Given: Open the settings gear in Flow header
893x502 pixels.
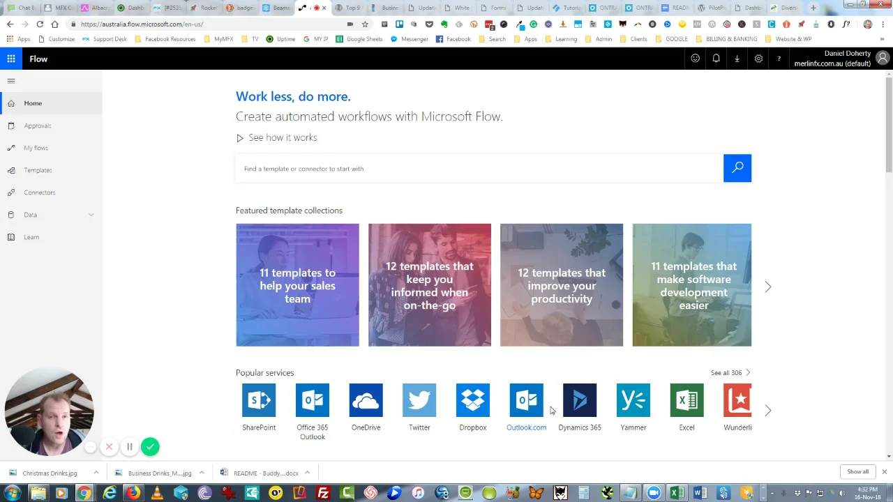Looking at the screenshot, I should [758, 59].
